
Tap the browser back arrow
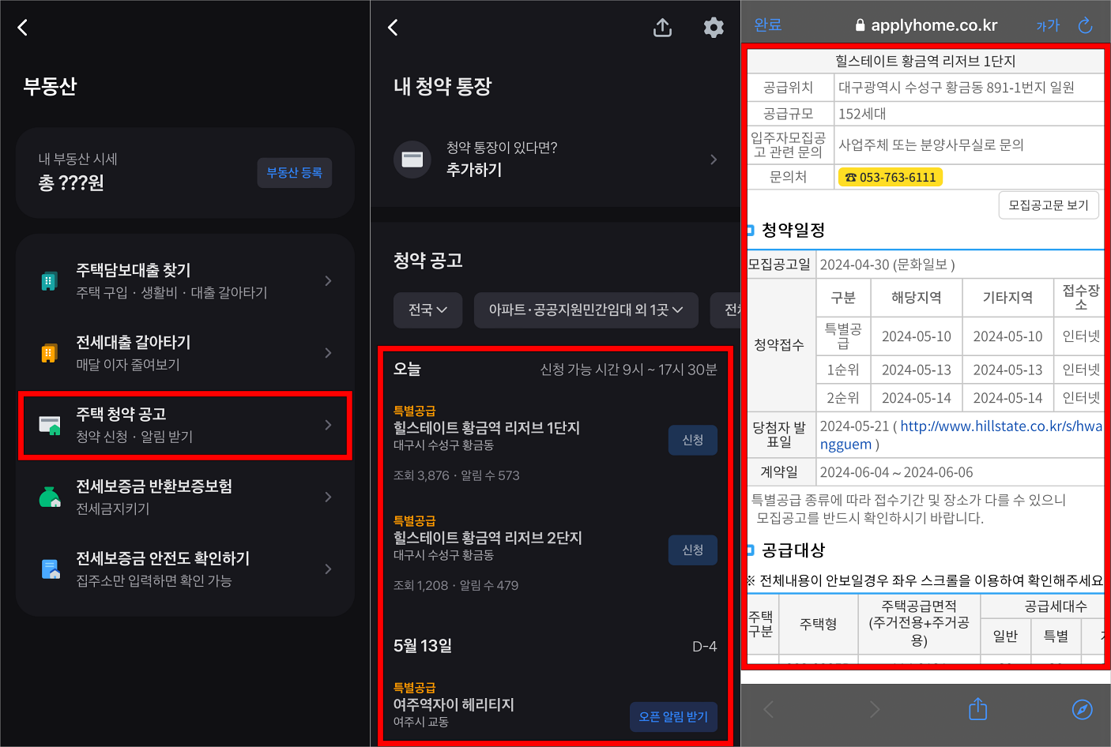pos(768,709)
